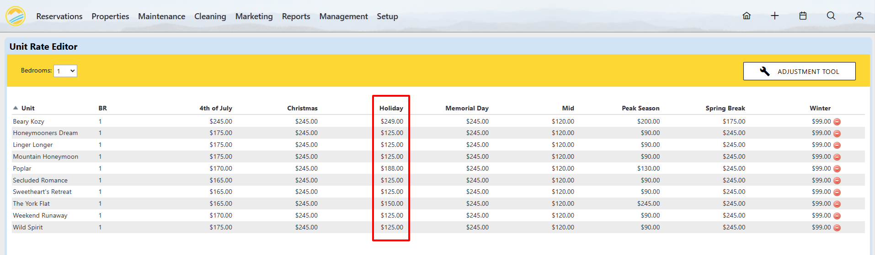This screenshot has height=255, width=875.
Task: Edit Beary Kozy Holiday rate $249.00
Action: pyautogui.click(x=392, y=121)
